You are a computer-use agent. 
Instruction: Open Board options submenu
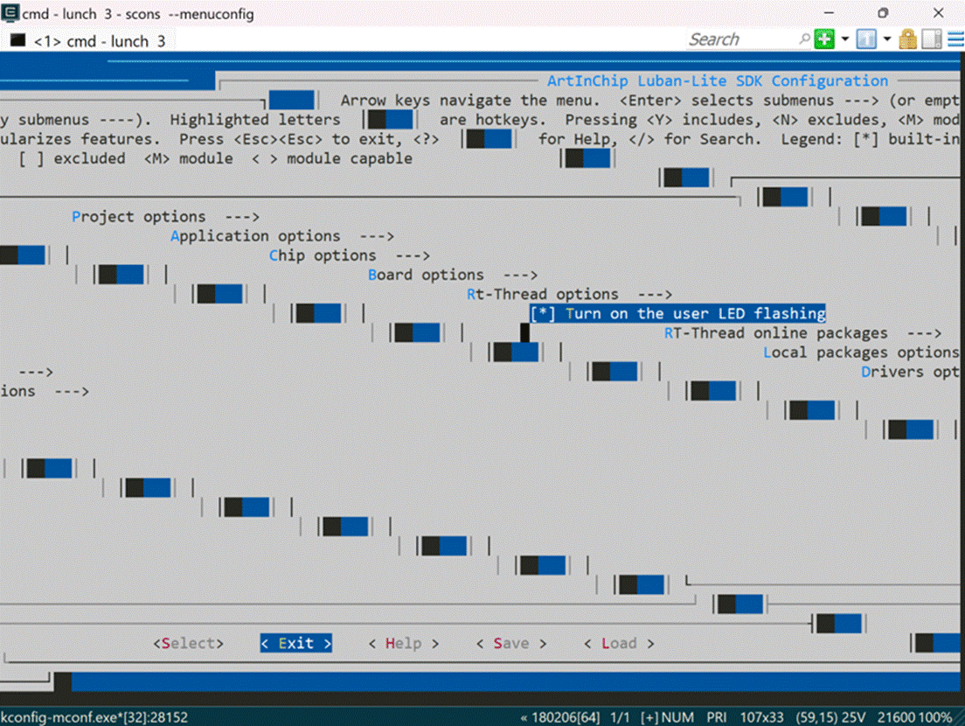(x=453, y=275)
